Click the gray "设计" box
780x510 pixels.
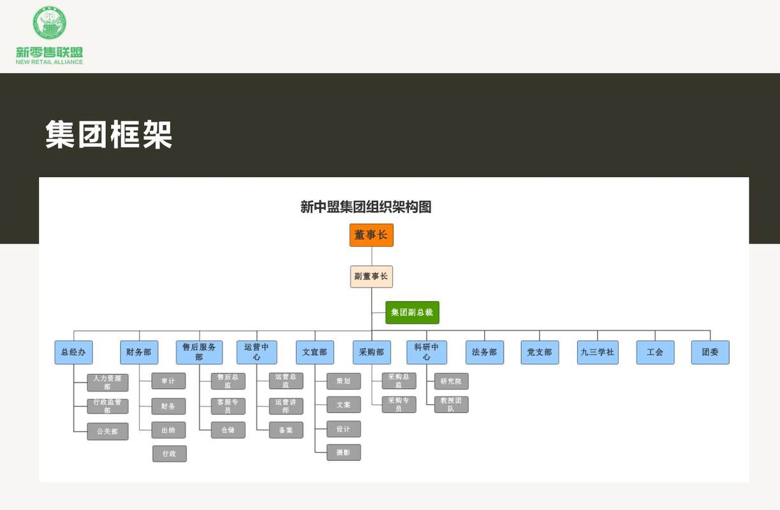[344, 429]
